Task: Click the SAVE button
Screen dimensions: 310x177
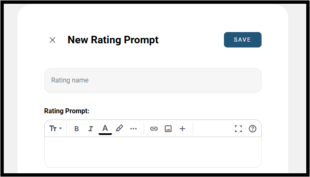Action: (243, 40)
